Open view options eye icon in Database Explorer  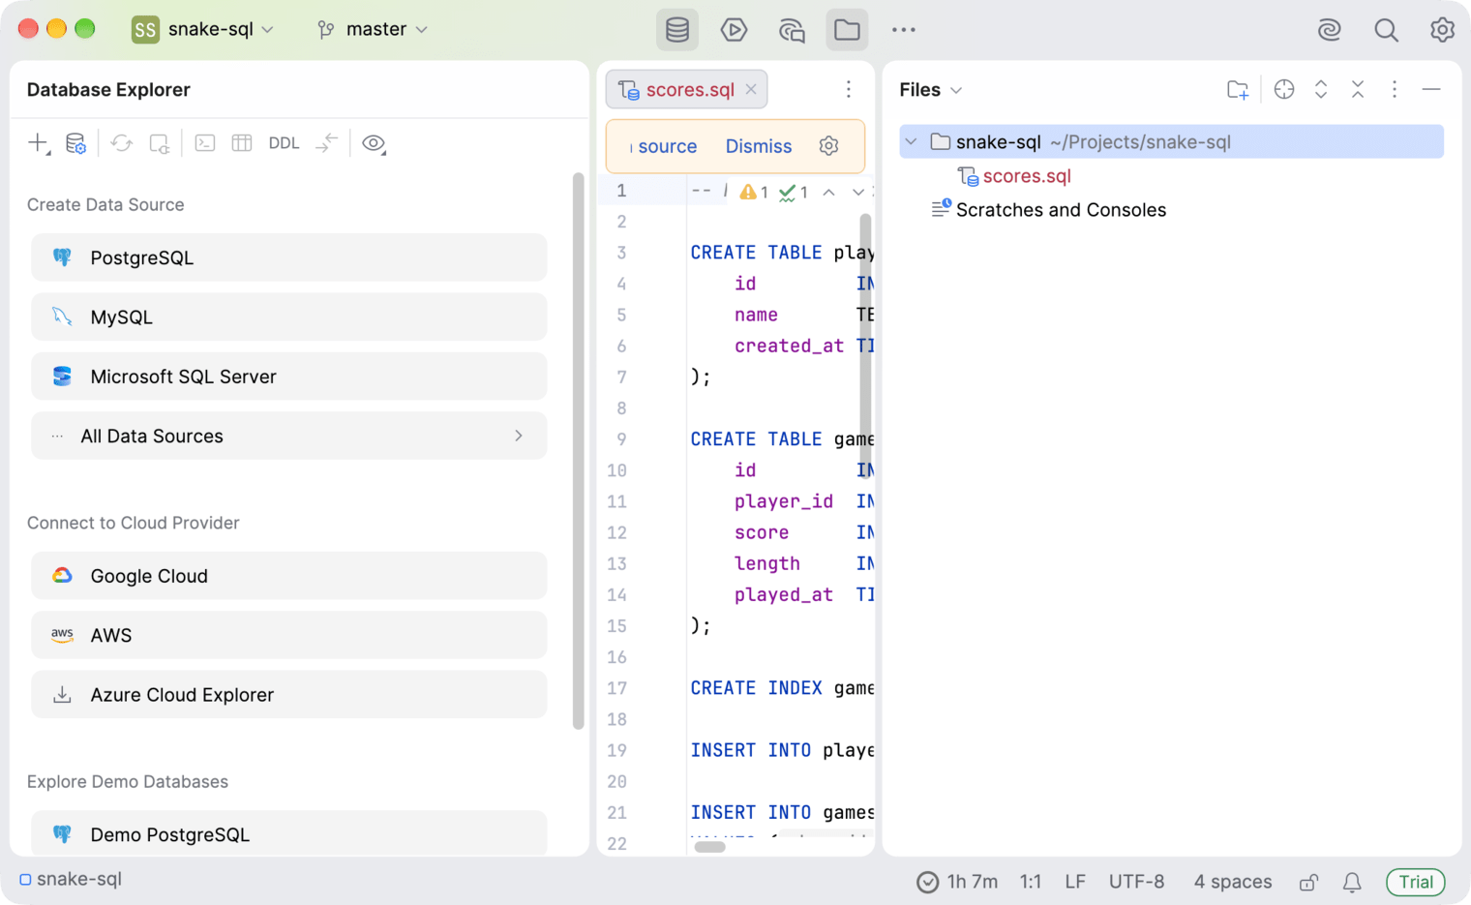coord(374,143)
